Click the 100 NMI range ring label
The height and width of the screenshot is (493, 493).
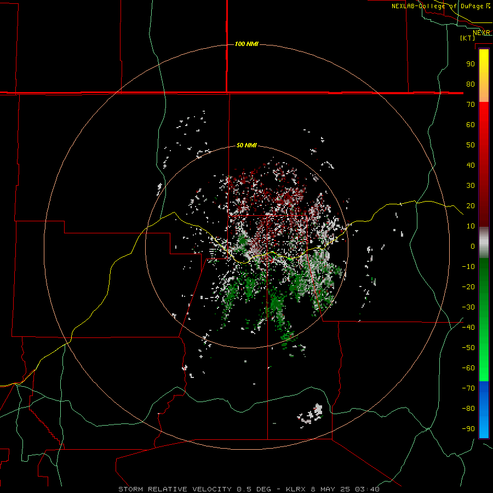[x=246, y=44]
